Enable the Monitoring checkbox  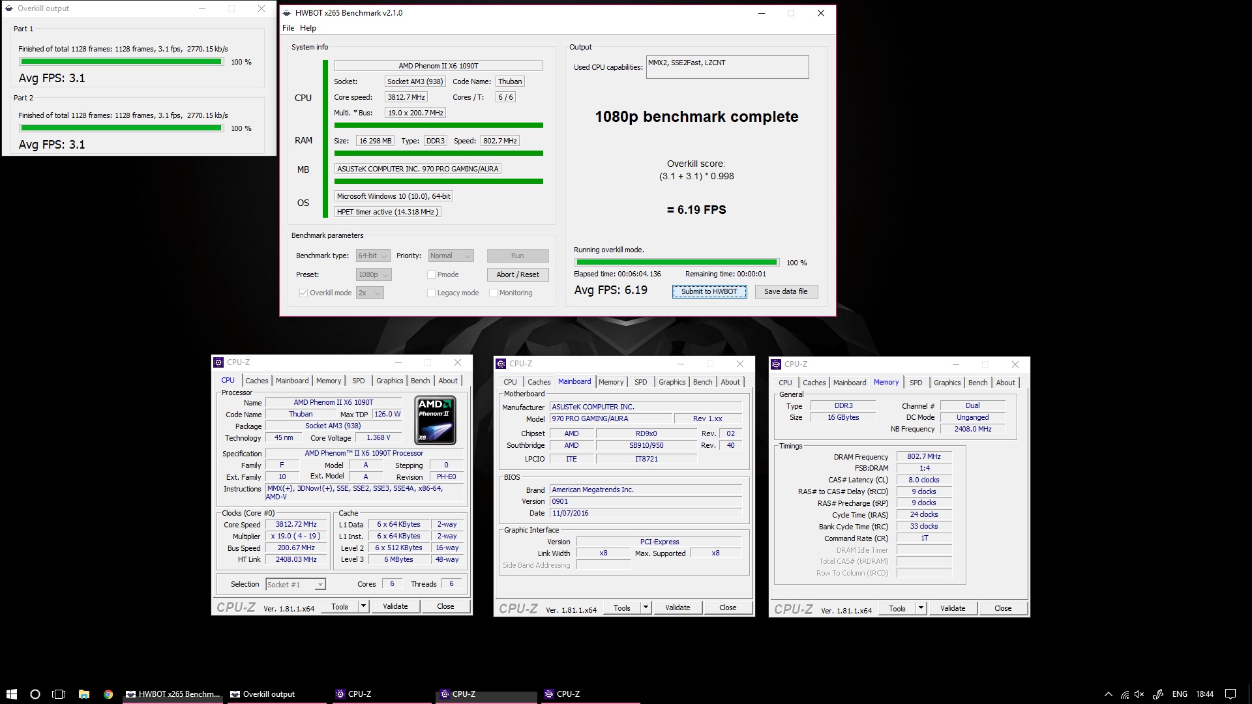pyautogui.click(x=493, y=293)
